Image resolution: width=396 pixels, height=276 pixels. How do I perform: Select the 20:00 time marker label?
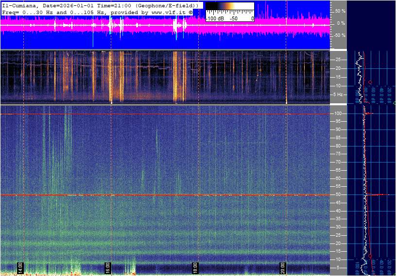click(283, 268)
